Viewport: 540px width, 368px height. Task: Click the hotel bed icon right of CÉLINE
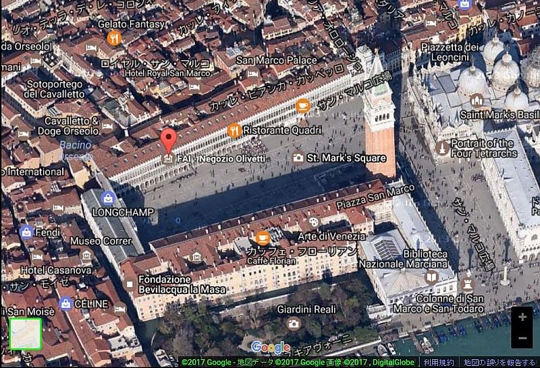(120, 309)
